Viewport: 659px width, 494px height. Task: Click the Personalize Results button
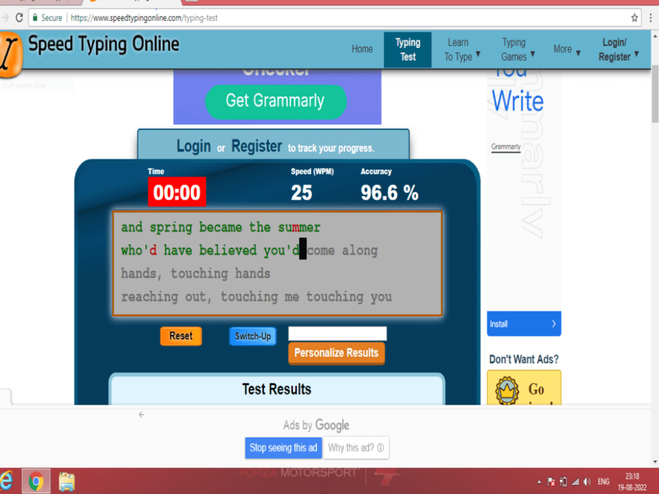[x=336, y=353]
